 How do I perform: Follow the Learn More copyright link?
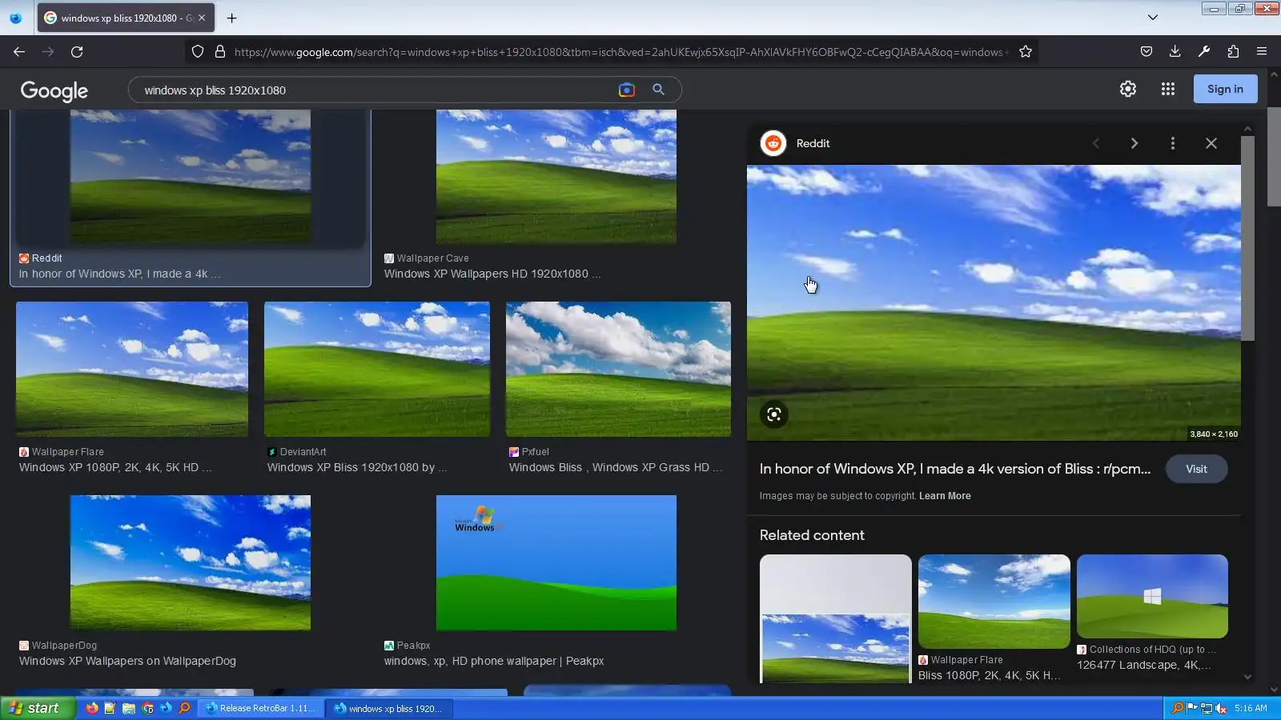[x=945, y=496]
